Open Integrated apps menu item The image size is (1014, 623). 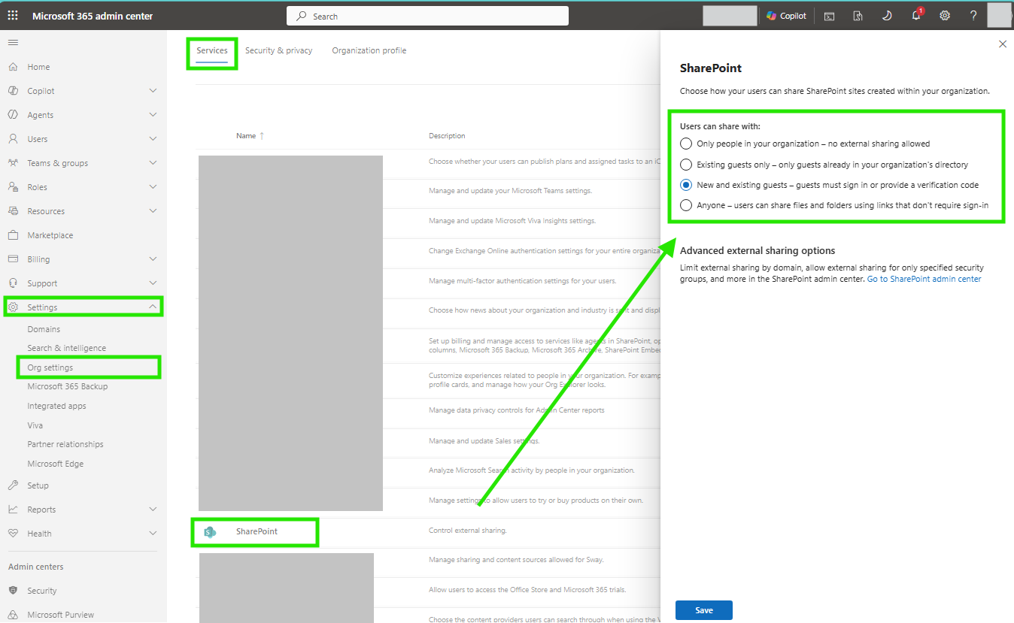click(57, 406)
